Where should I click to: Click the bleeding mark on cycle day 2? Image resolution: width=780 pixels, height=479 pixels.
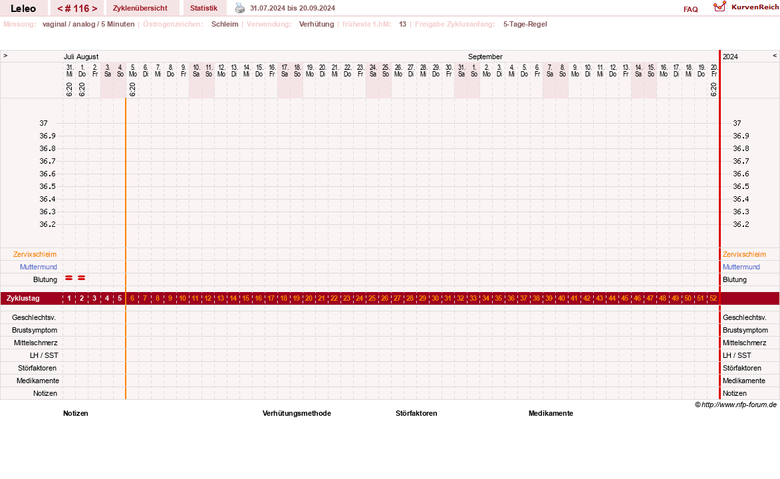click(x=82, y=278)
